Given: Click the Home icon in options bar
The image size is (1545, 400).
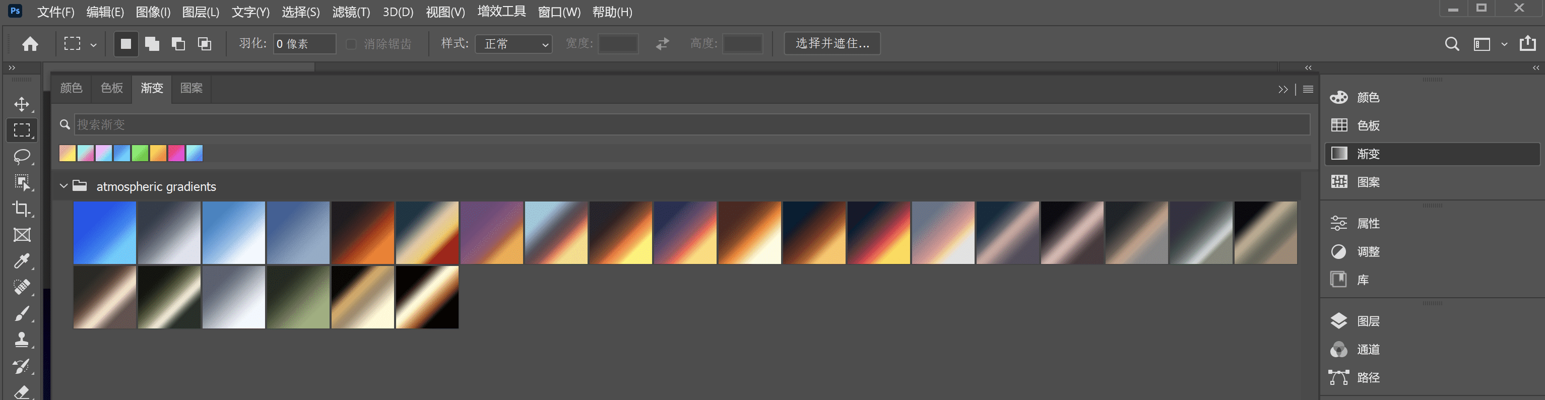Looking at the screenshot, I should [x=30, y=44].
